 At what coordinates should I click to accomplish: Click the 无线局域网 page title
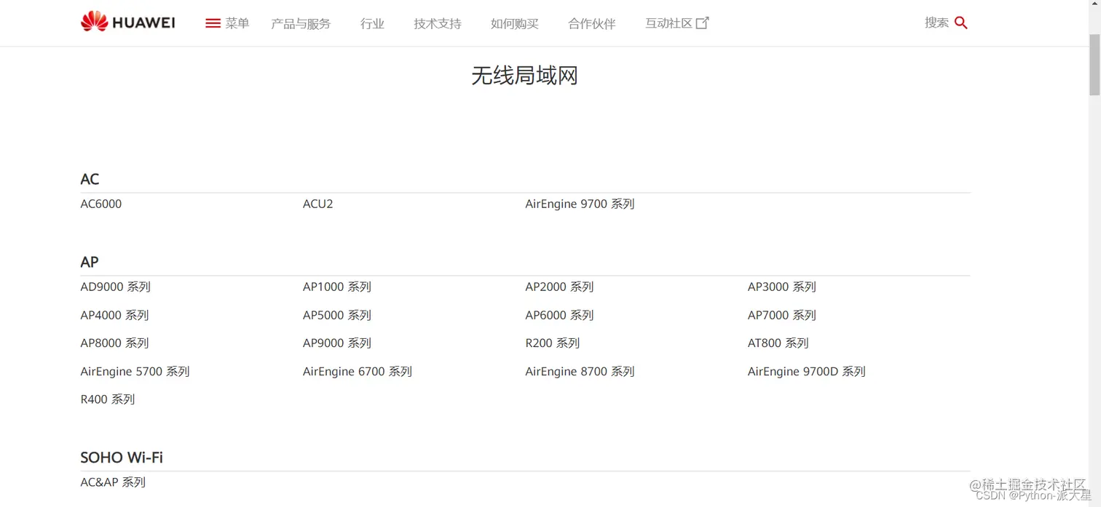524,76
